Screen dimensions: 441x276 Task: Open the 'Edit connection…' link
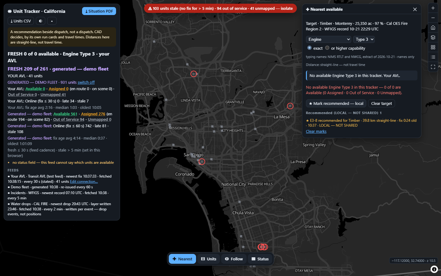click(84, 182)
